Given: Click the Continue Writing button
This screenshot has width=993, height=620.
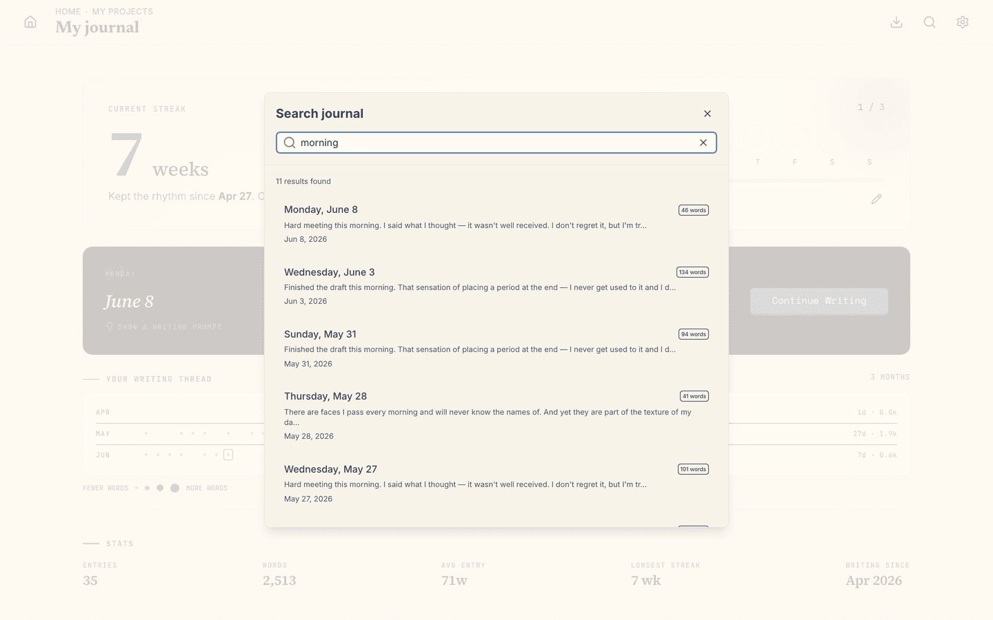Looking at the screenshot, I should pyautogui.click(x=819, y=301).
